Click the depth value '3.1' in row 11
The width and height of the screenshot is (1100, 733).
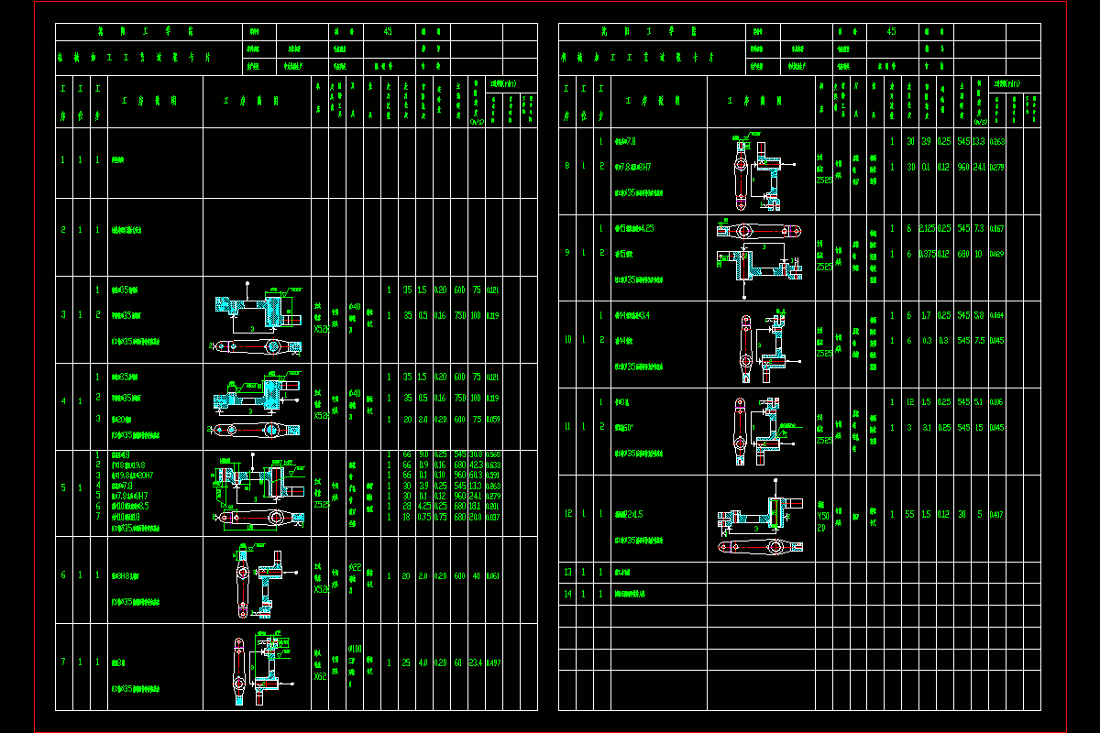[x=927, y=427]
